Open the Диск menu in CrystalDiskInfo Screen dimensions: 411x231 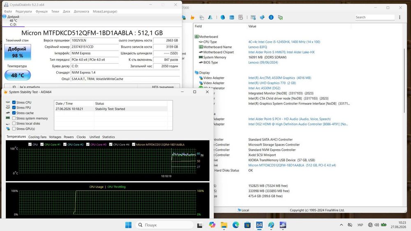click(66, 12)
